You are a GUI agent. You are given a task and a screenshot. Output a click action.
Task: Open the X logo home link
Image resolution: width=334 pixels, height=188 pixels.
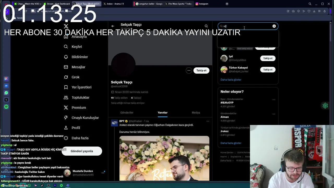[x=66, y=26]
